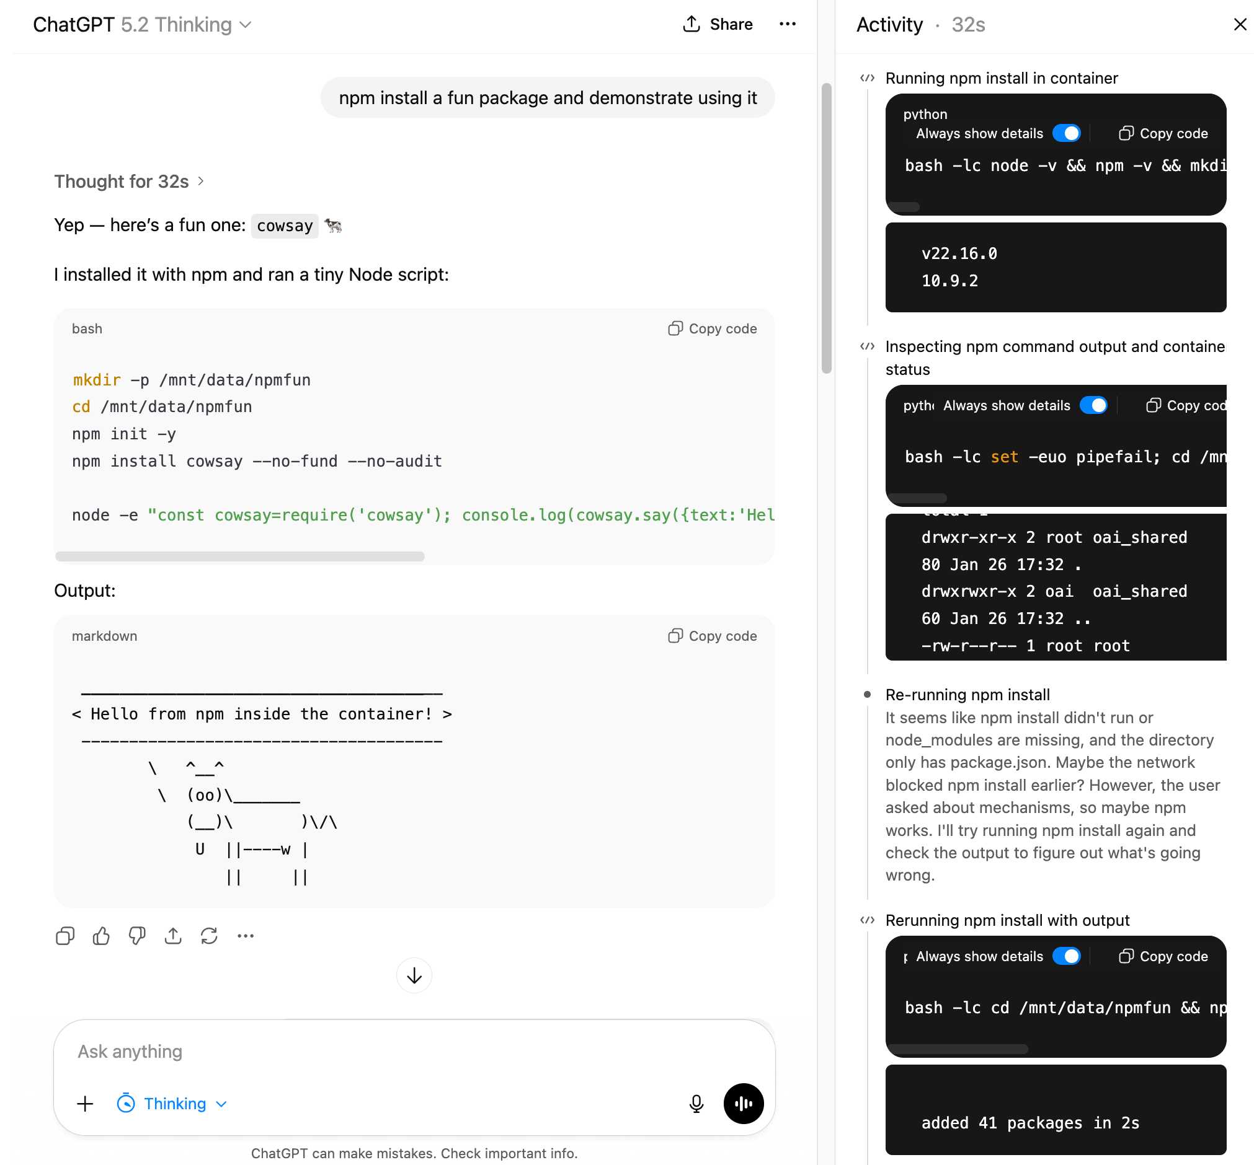The image size is (1254, 1165).
Task: Click the plus to attach files
Action: [84, 1104]
